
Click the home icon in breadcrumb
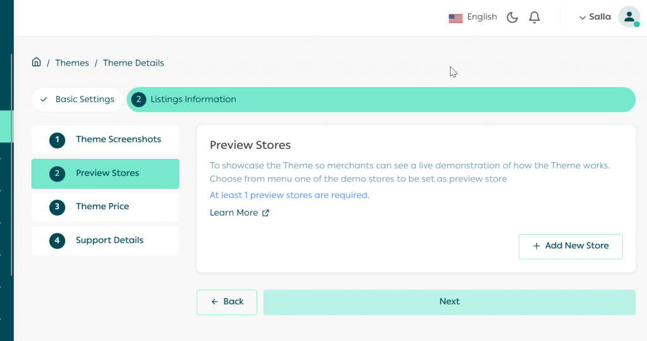coord(37,62)
